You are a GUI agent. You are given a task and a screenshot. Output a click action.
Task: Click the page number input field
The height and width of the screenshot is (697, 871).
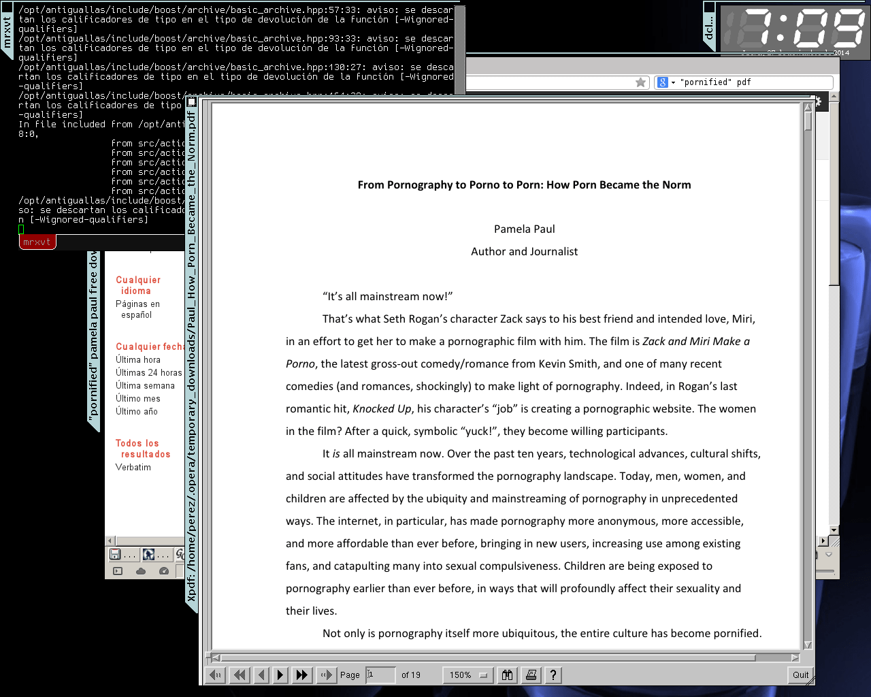tap(380, 675)
